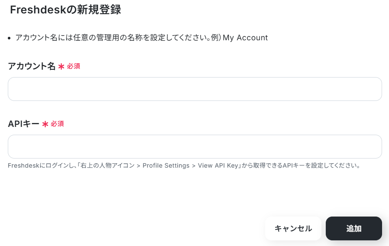Click 必須 marker next to APIキー
Screen dimensions: 389x246
click(57, 124)
